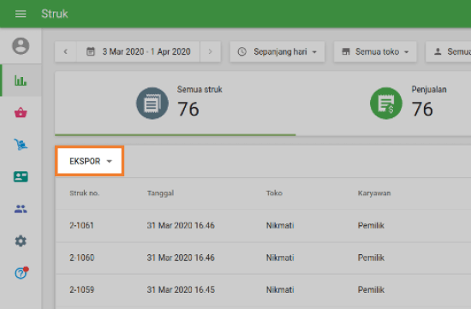The height and width of the screenshot is (309, 471).
Task: Open the Help question mark icon
Action: (x=21, y=273)
